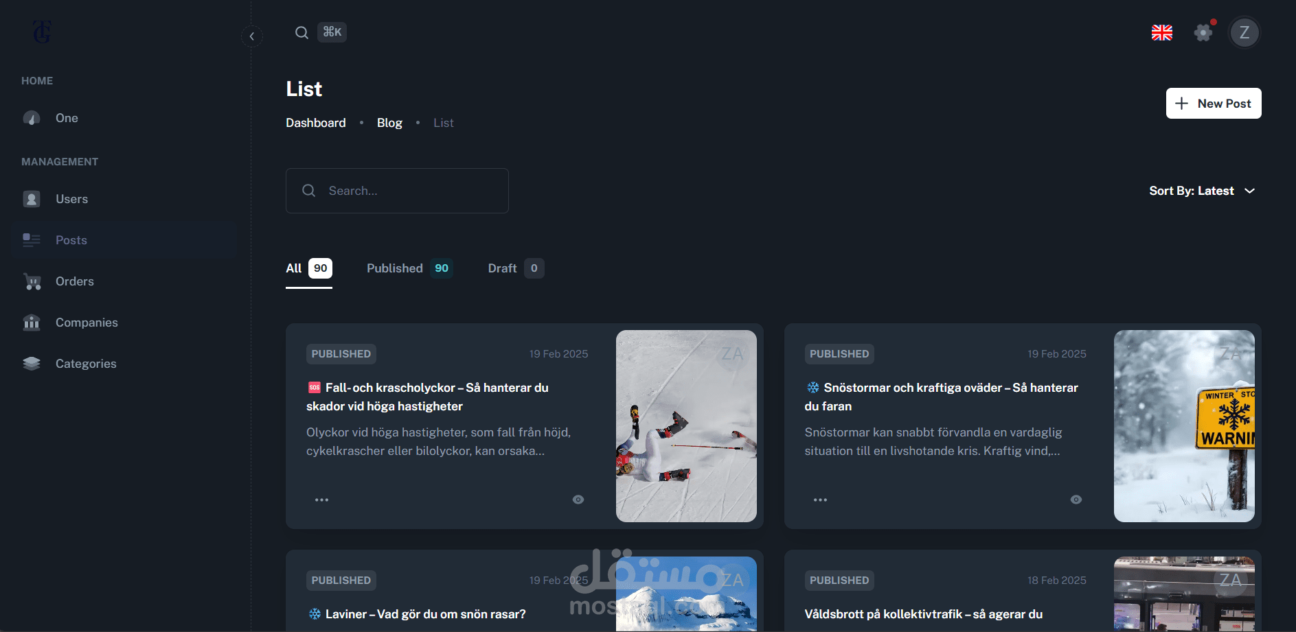Toggle eye icon on the Snöstormar post
Screen dimensions: 1296x632
(x=1076, y=500)
